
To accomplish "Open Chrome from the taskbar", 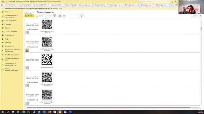I will 23,112.
